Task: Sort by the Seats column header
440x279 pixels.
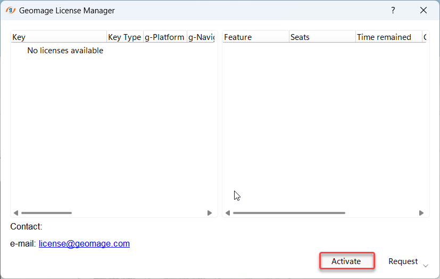Action: point(322,37)
